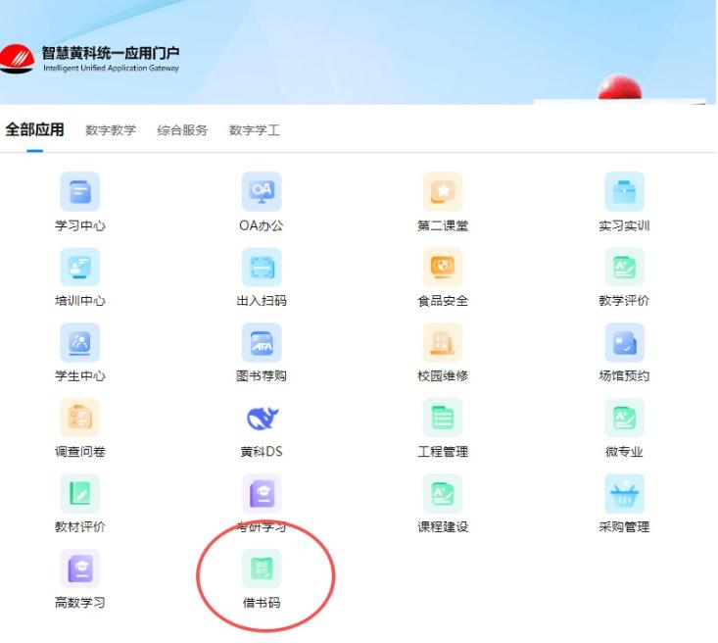
Task: Open the 借书码 QR code icon
Action: coord(262,569)
